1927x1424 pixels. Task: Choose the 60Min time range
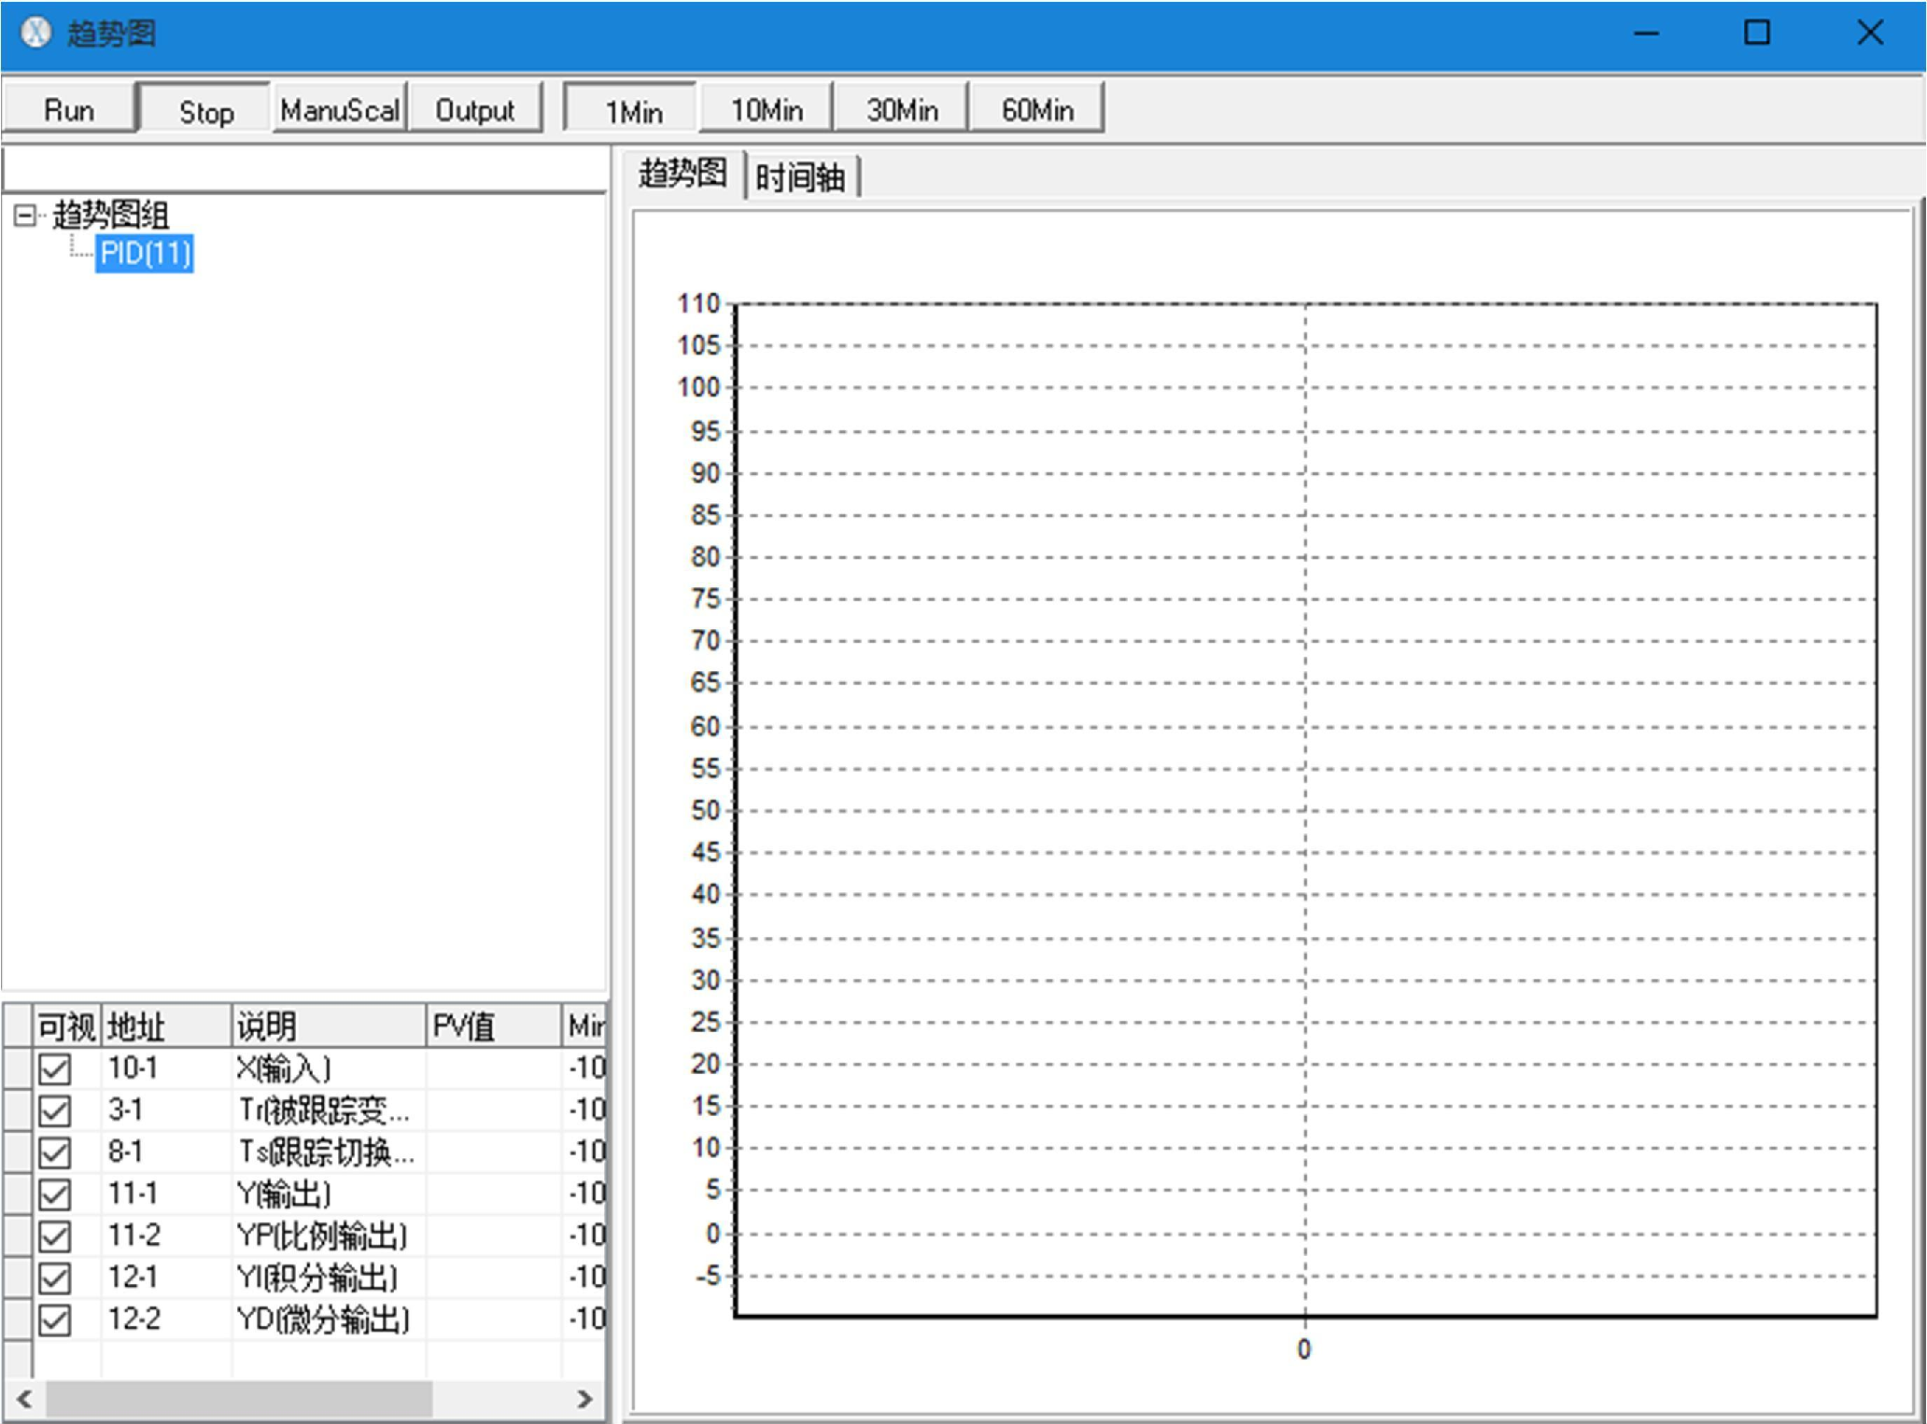coord(1037,110)
